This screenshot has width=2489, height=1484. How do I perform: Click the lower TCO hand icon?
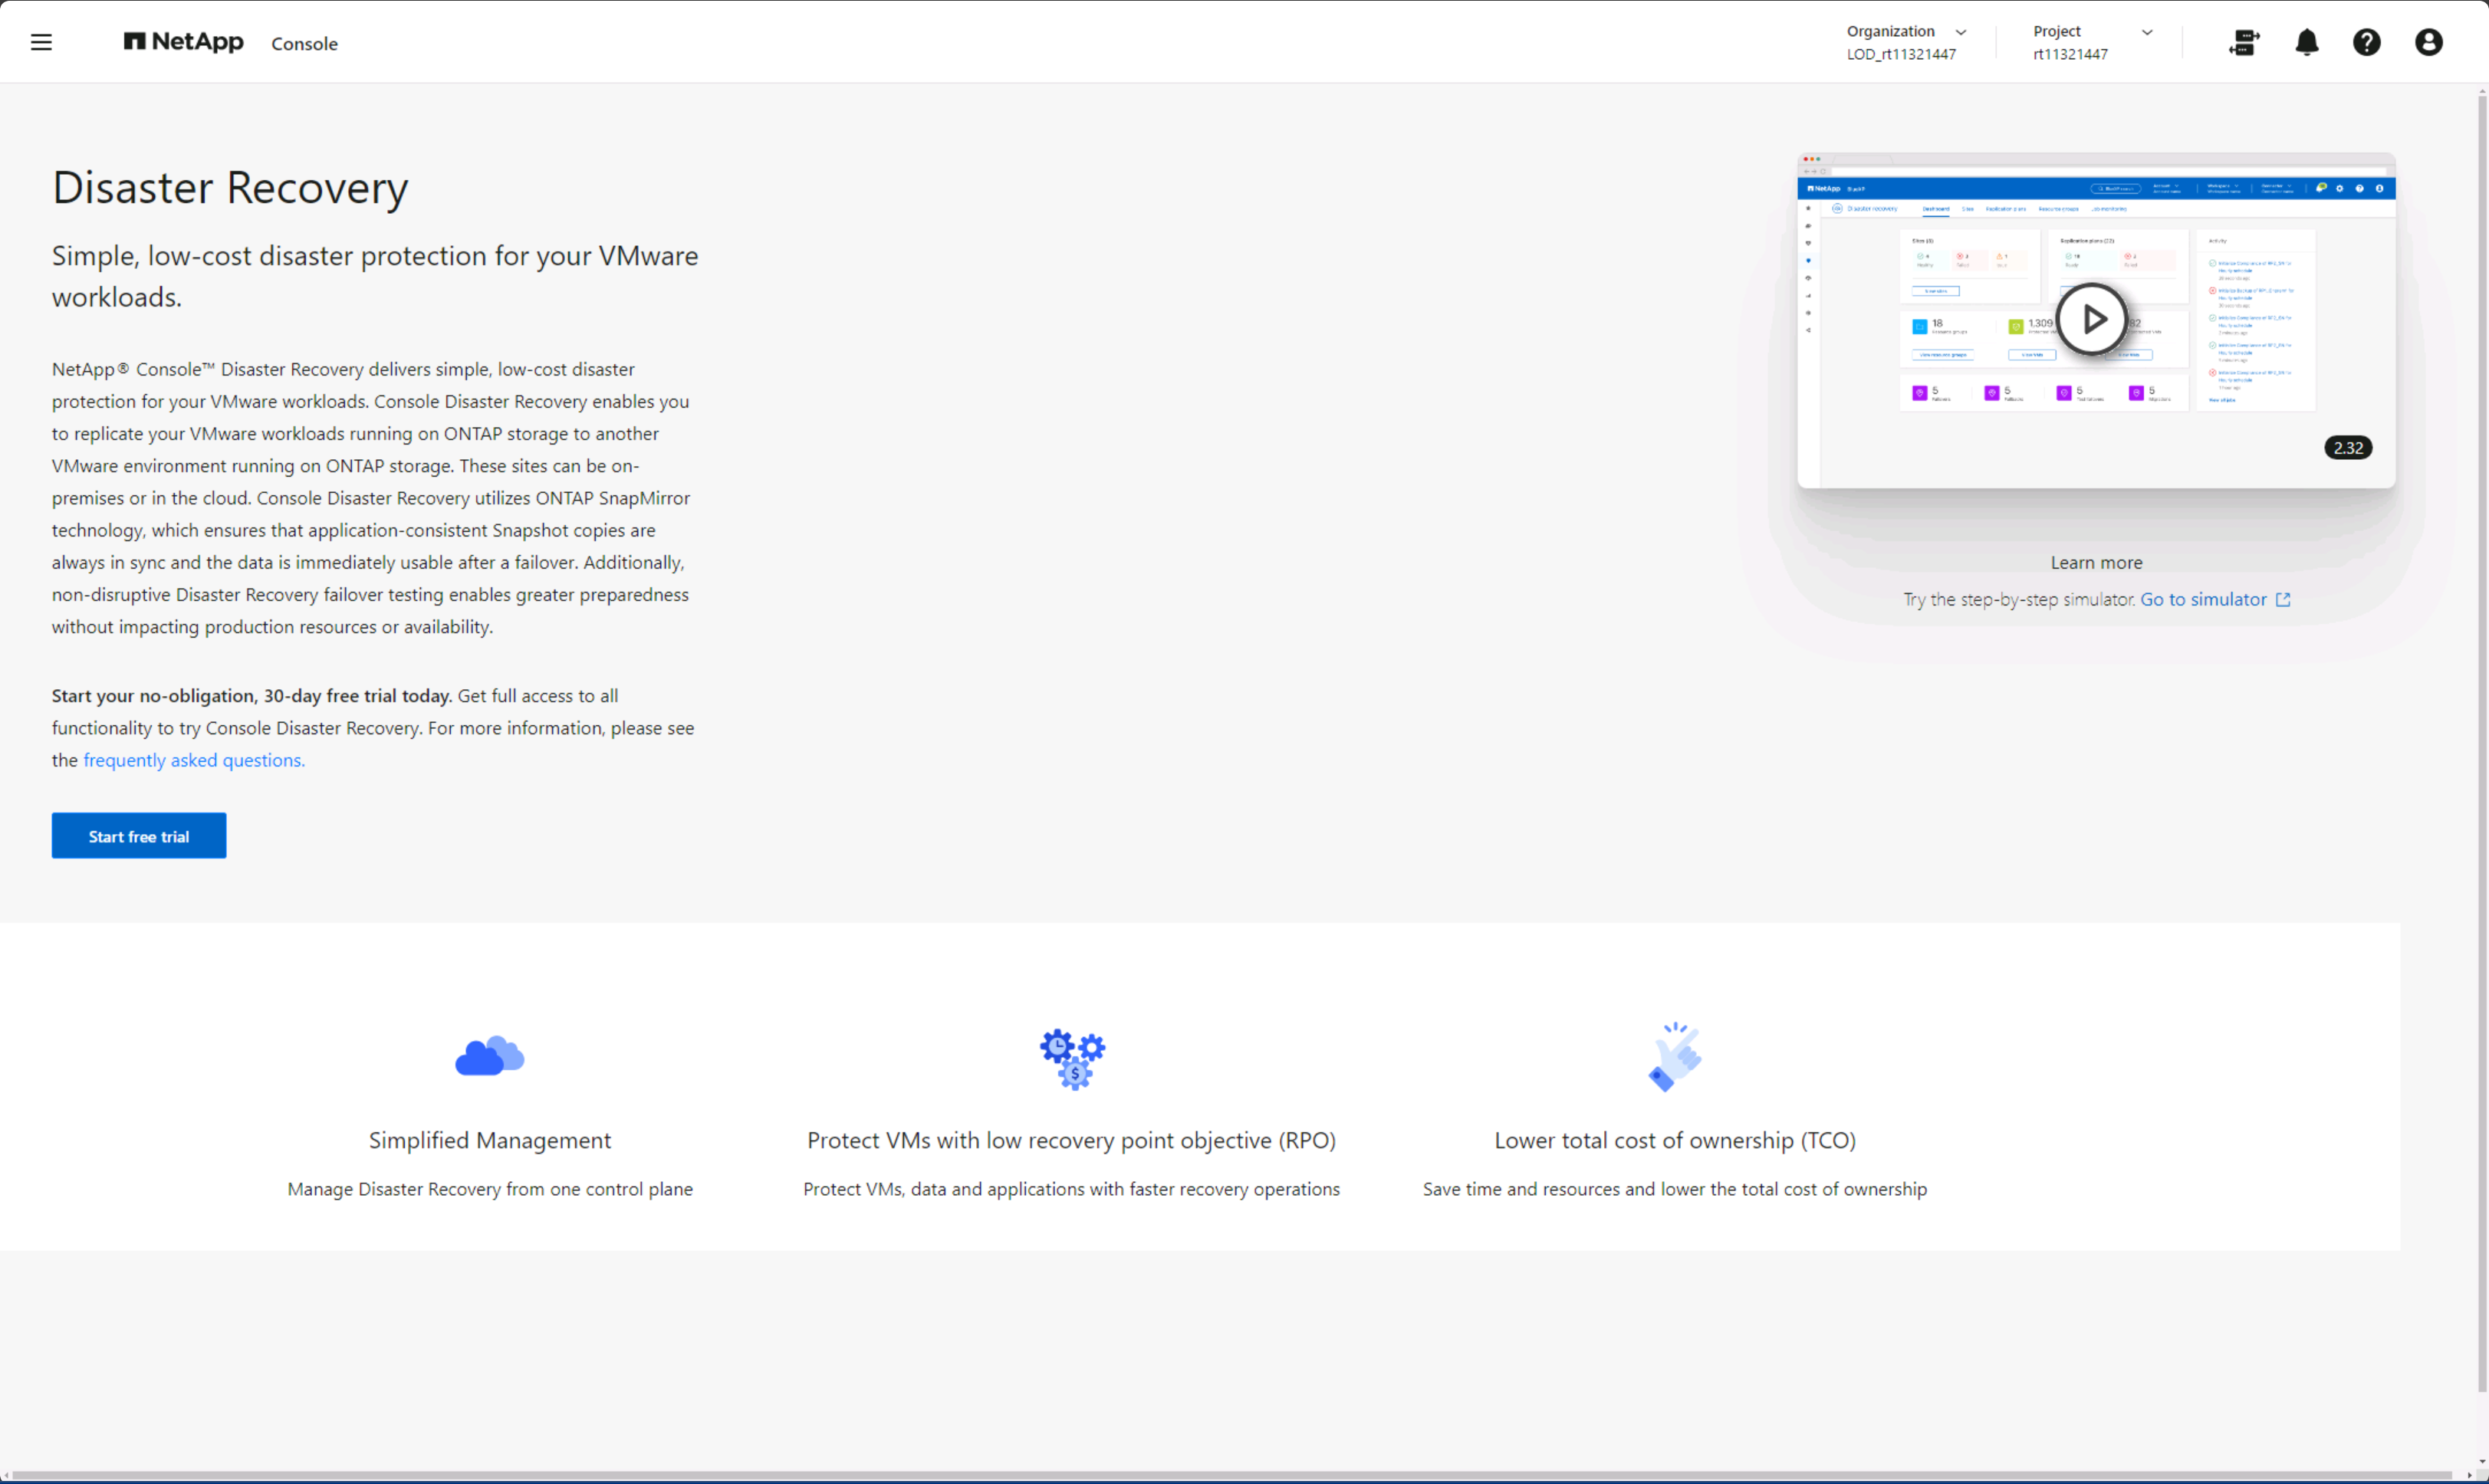[1674, 1056]
